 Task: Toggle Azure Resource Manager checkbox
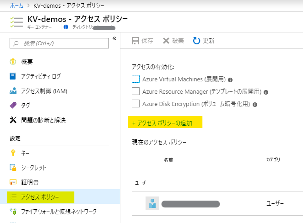click(x=135, y=91)
